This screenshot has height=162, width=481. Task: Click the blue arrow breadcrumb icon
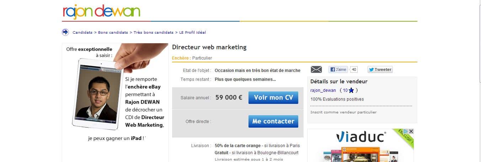65,32
